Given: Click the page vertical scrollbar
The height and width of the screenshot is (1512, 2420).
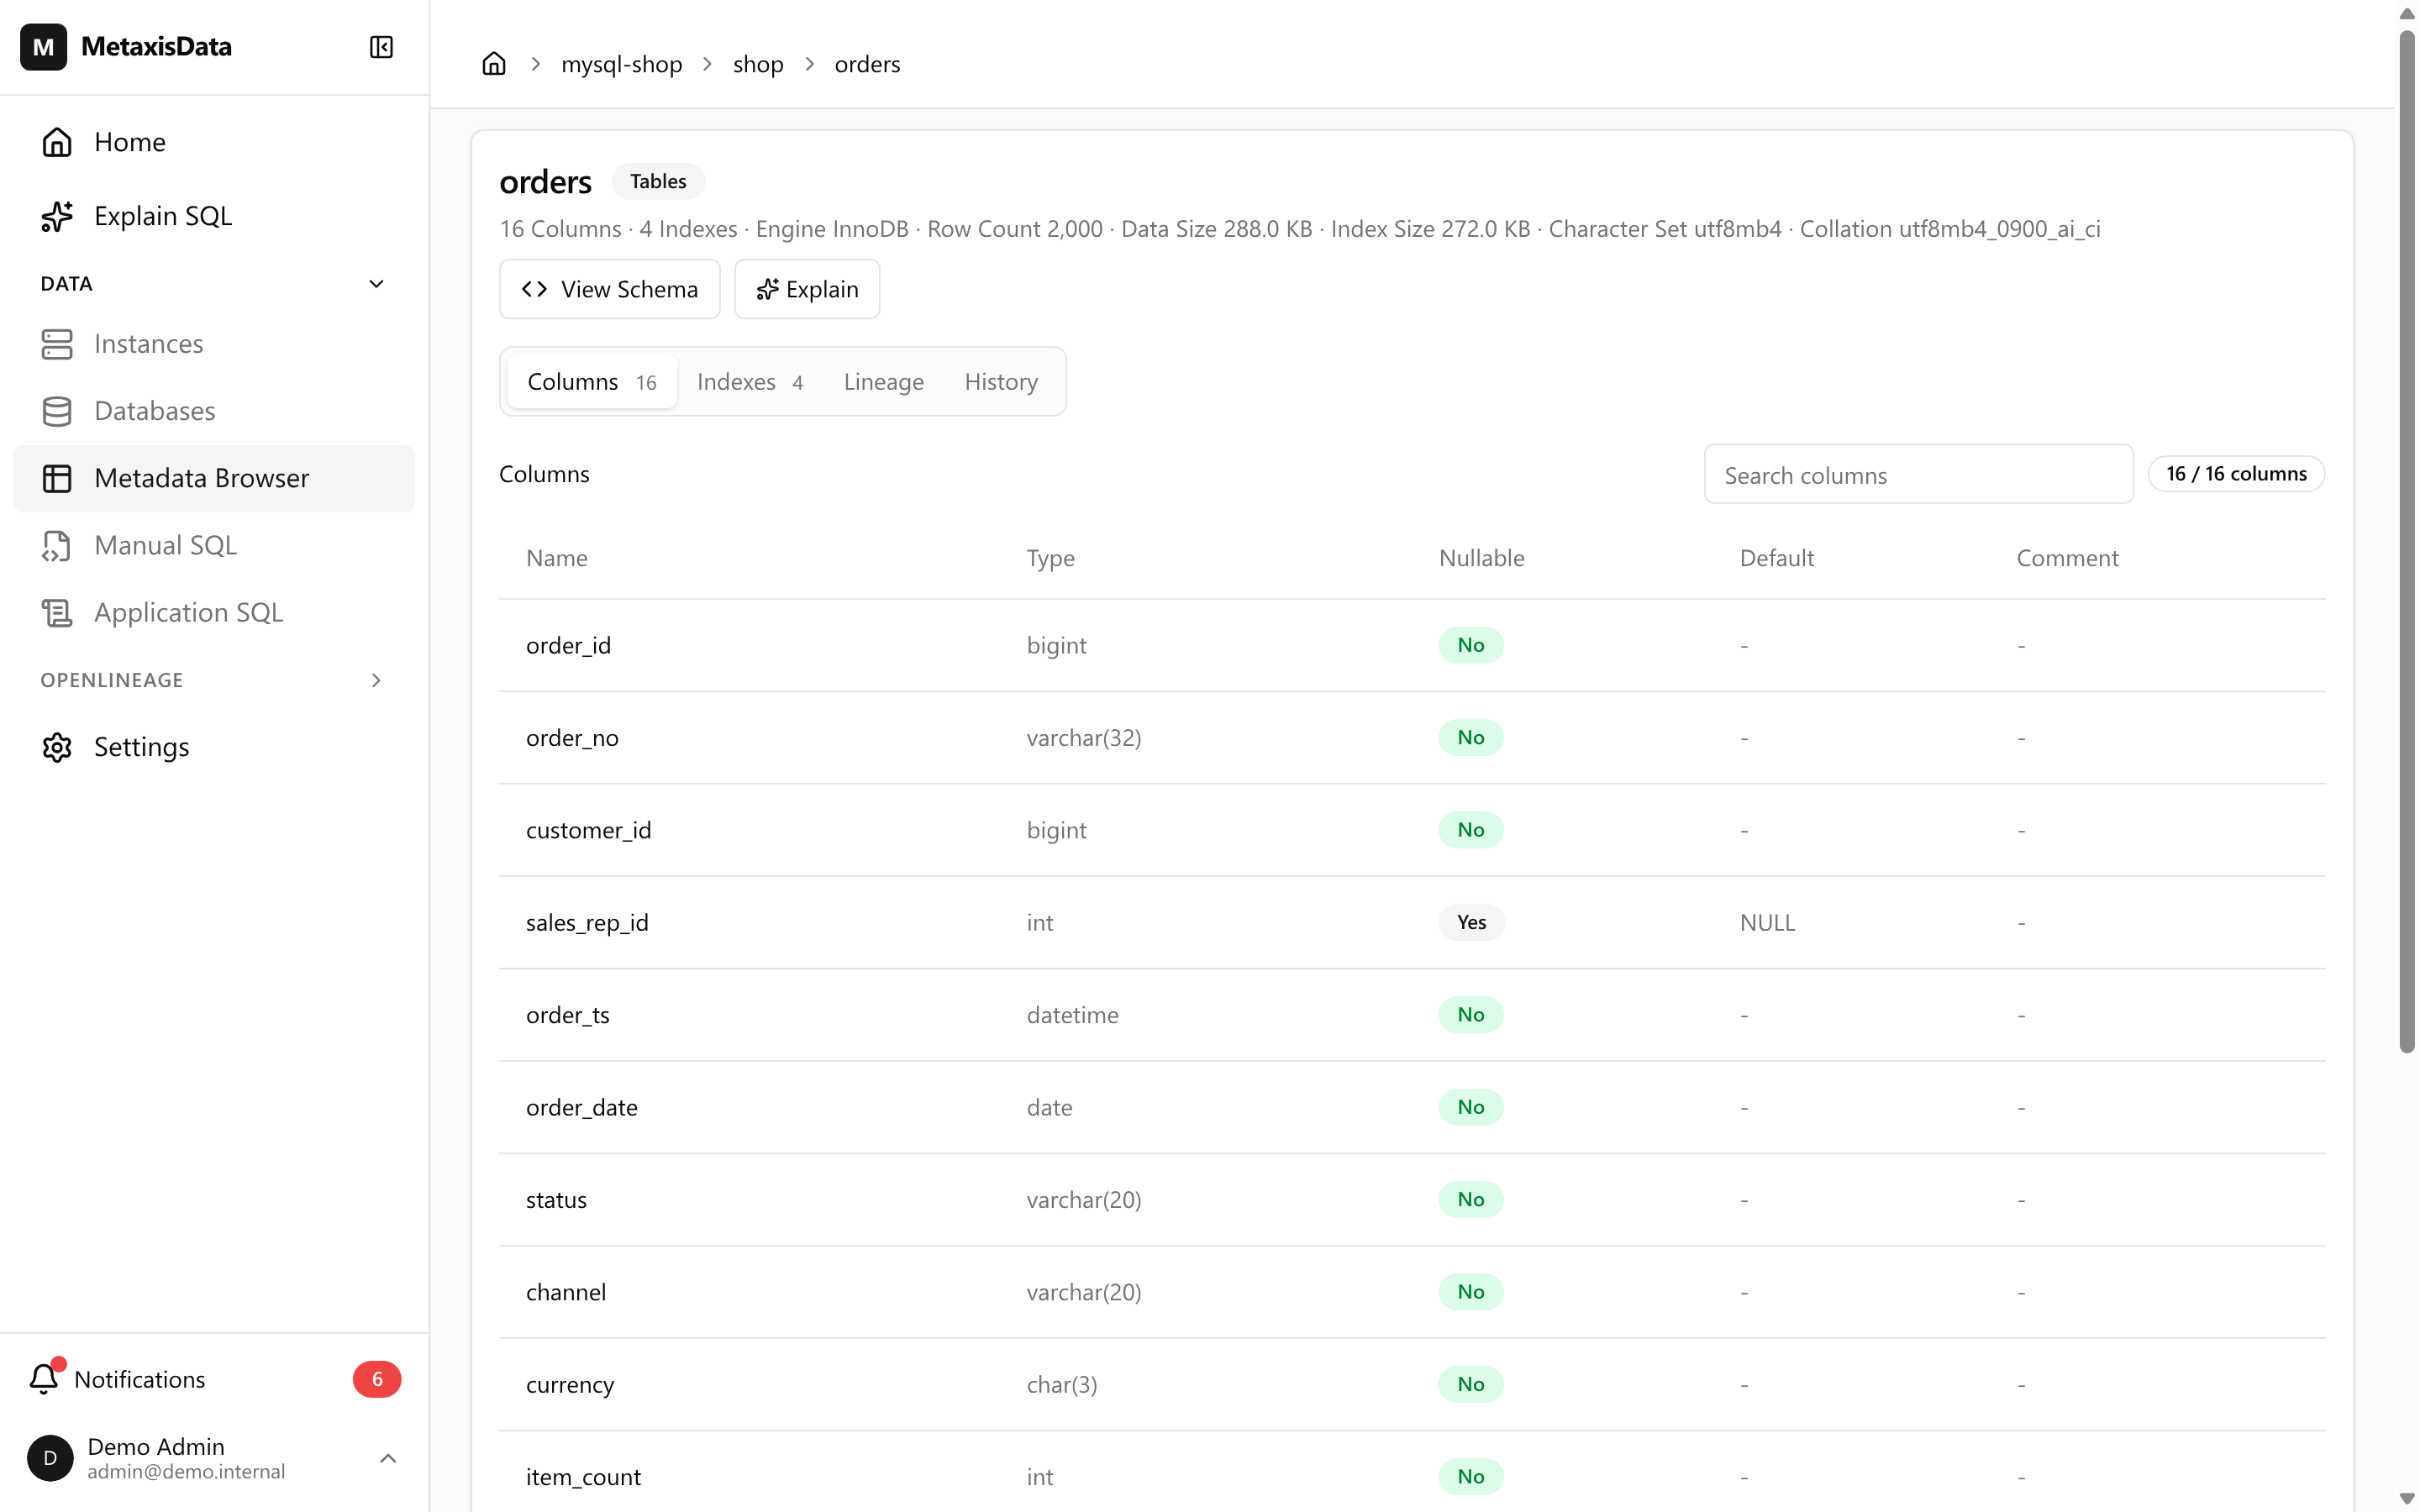Looking at the screenshot, I should 2407,540.
